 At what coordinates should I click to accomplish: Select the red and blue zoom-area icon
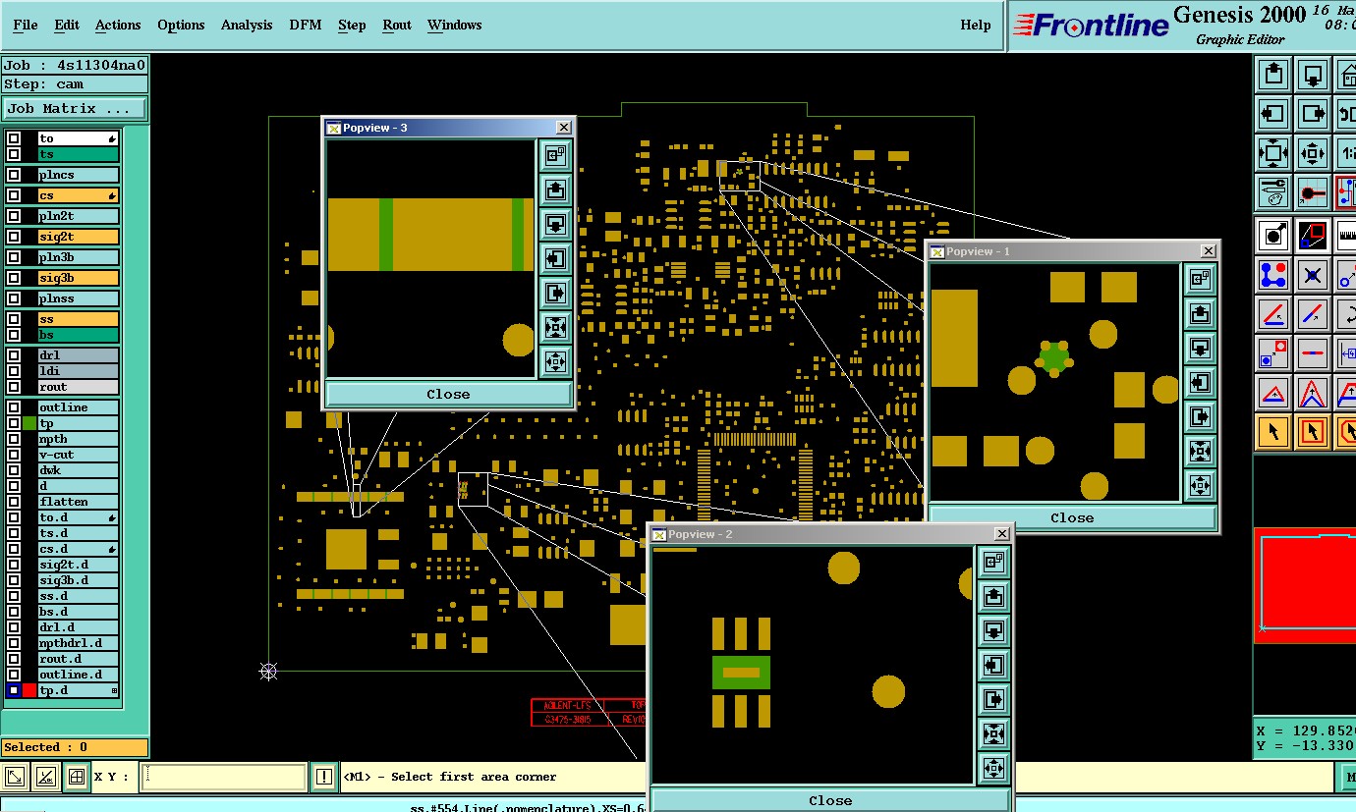[1313, 236]
